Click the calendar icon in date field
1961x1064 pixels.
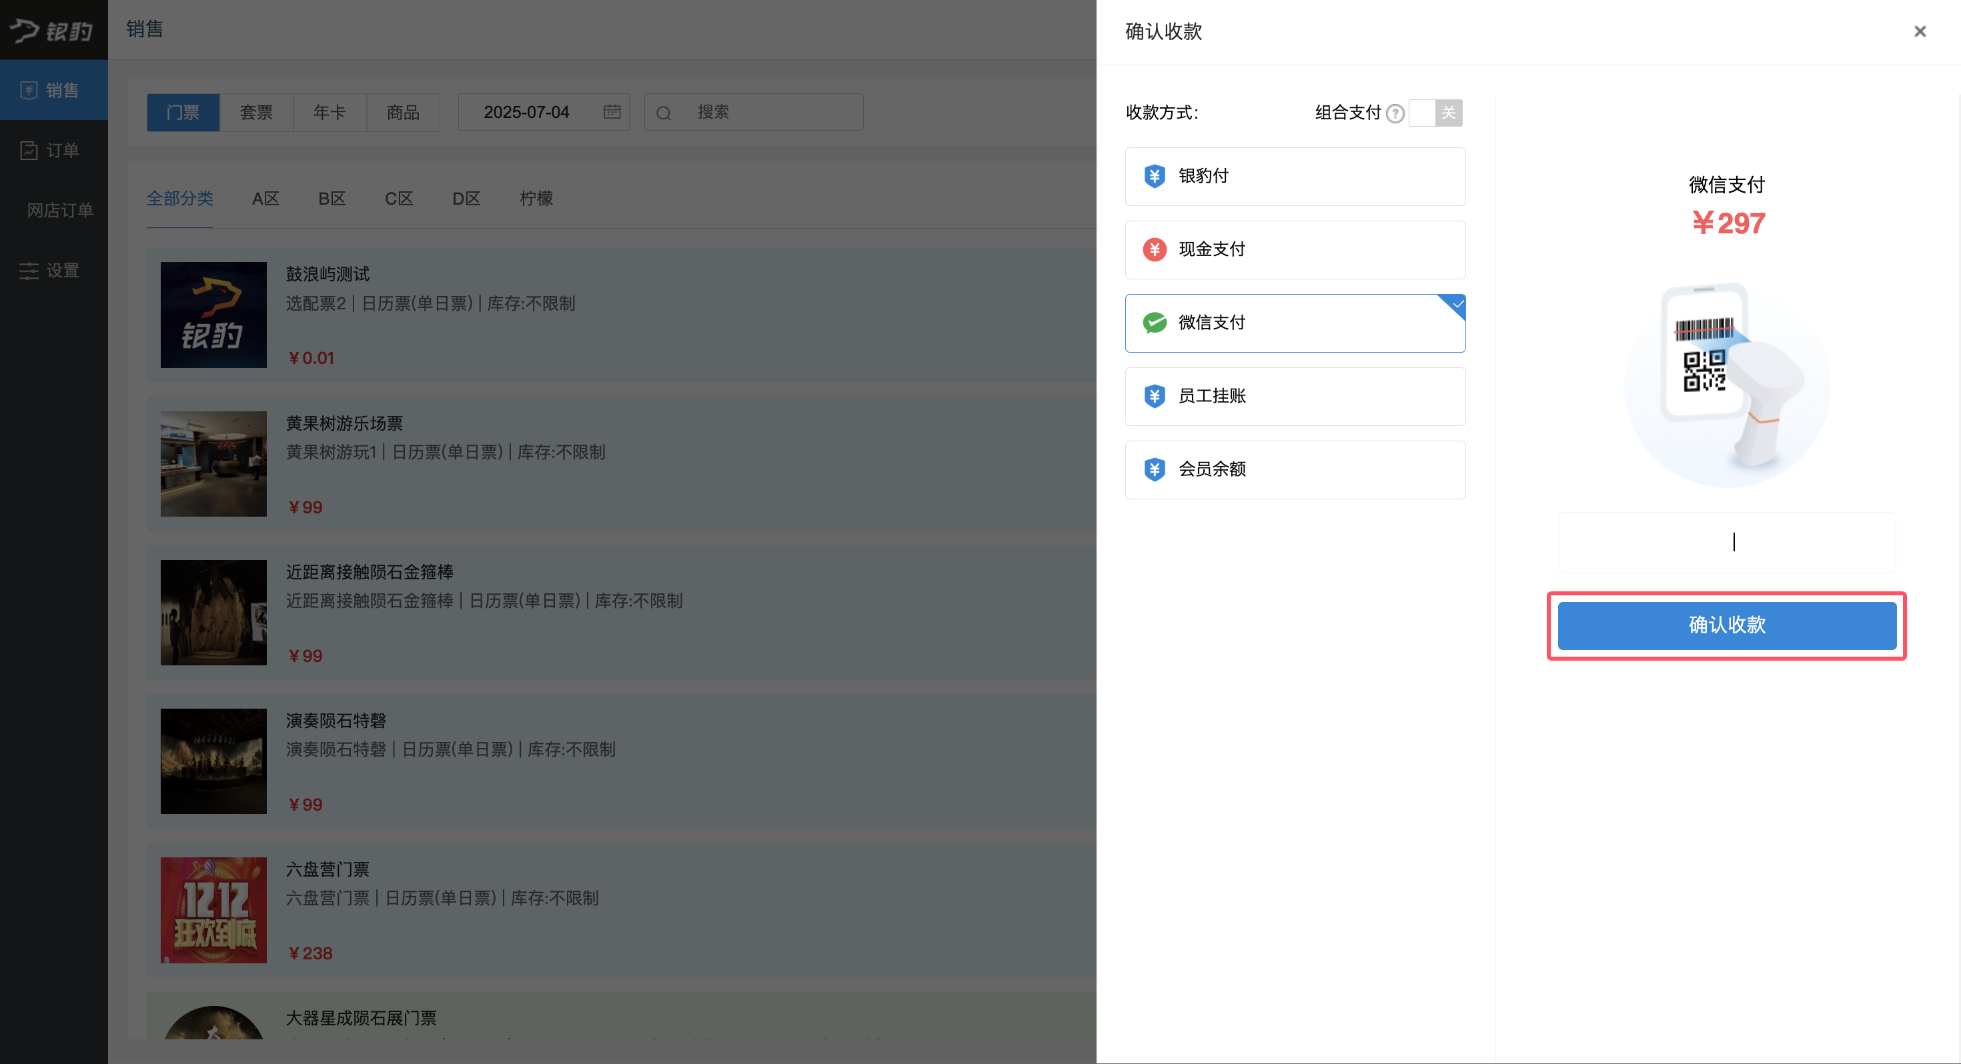pyautogui.click(x=611, y=112)
